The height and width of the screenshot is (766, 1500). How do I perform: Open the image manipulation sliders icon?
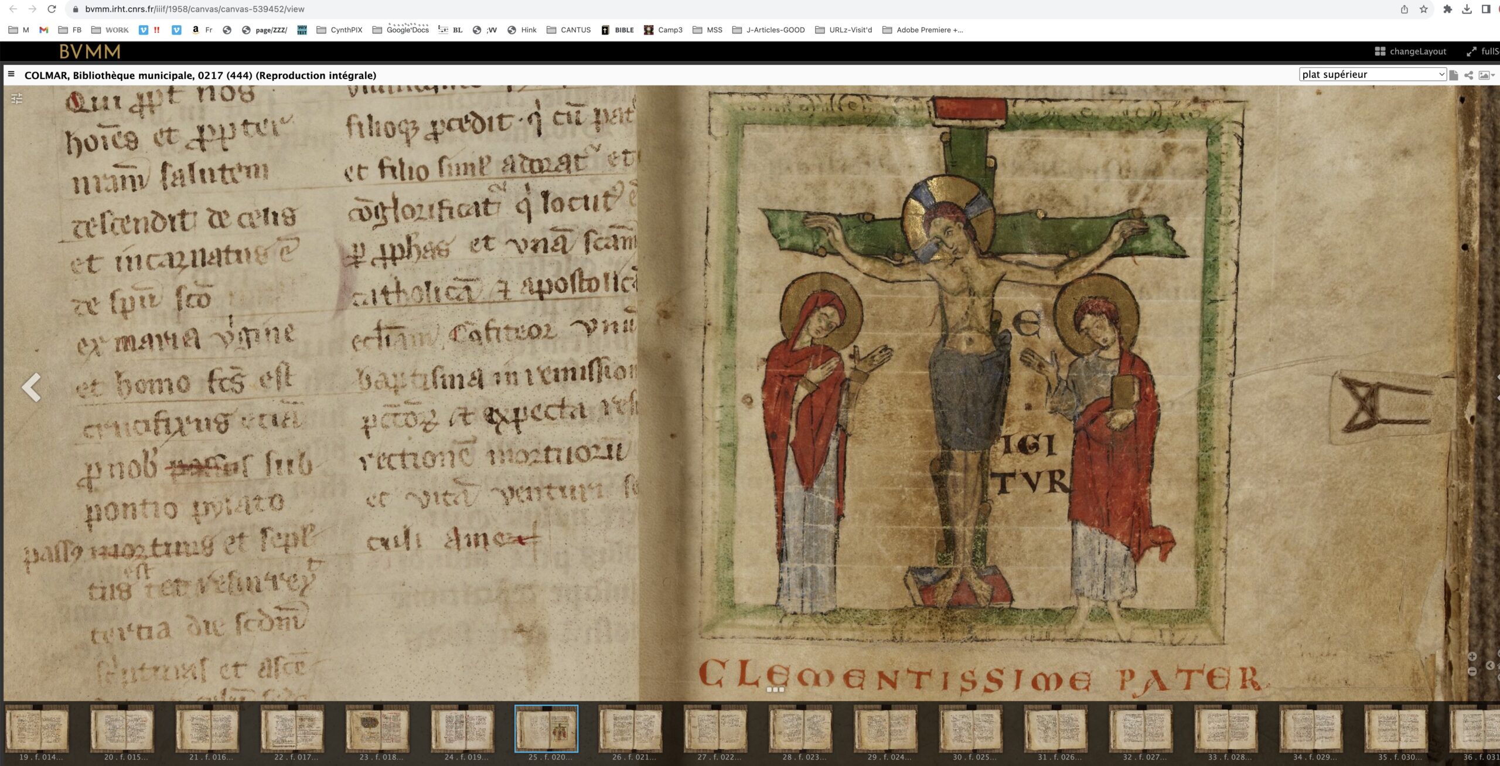(17, 99)
